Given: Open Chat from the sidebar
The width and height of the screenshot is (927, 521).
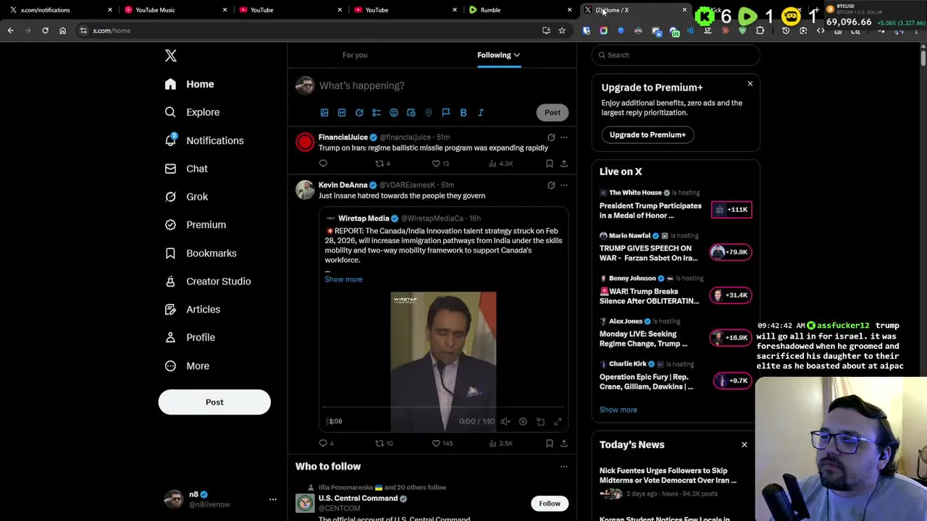Looking at the screenshot, I should [186, 169].
